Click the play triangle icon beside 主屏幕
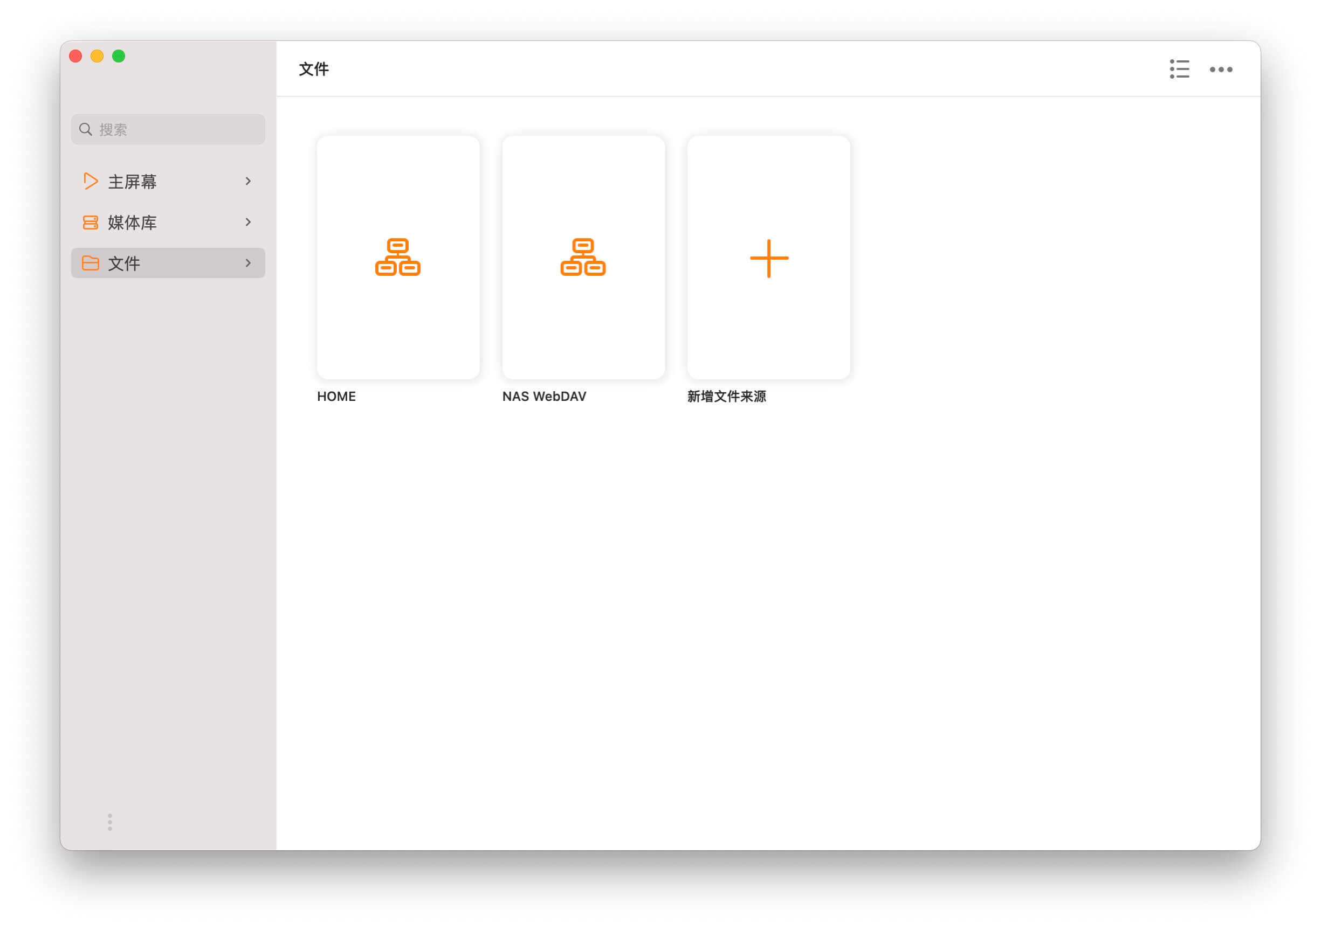Image resolution: width=1321 pixels, height=930 pixels. point(91,181)
